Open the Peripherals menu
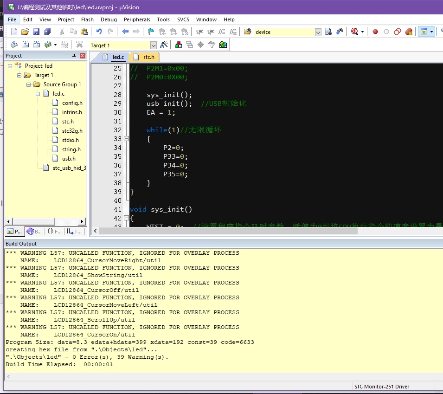Viewport: 443px width, 394px height. click(137, 19)
